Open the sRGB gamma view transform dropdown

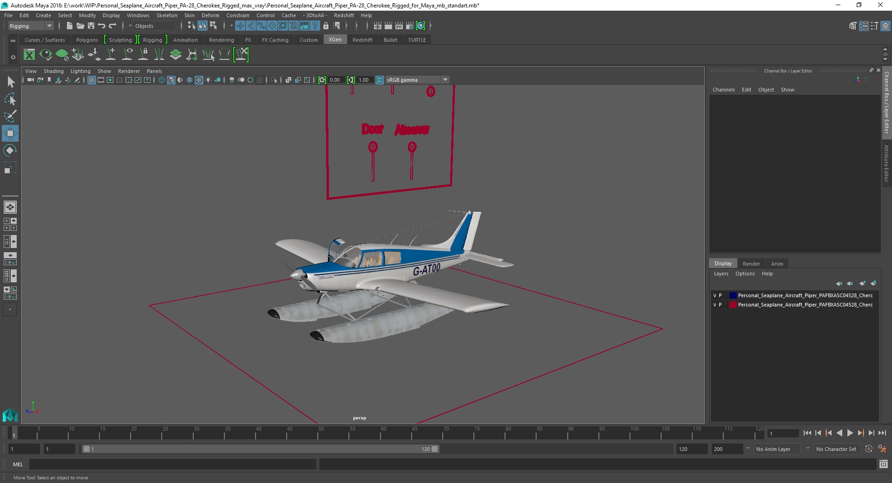click(x=417, y=80)
